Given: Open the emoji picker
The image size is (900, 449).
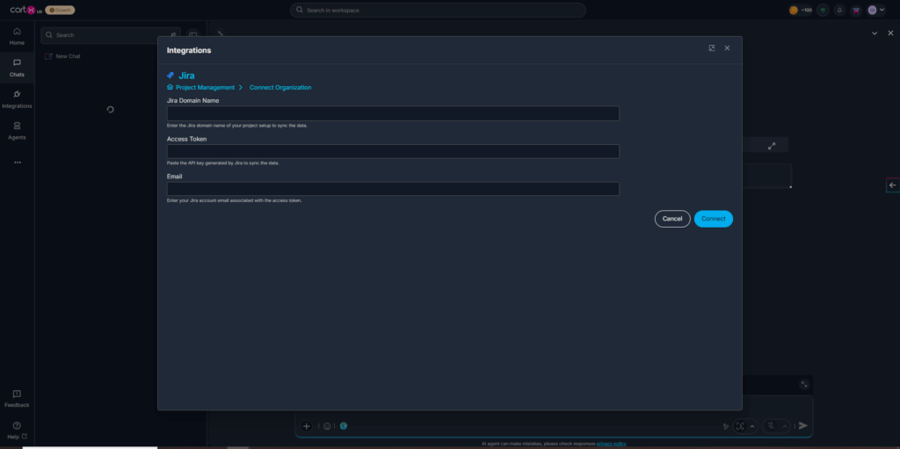Looking at the screenshot, I should pos(327,426).
